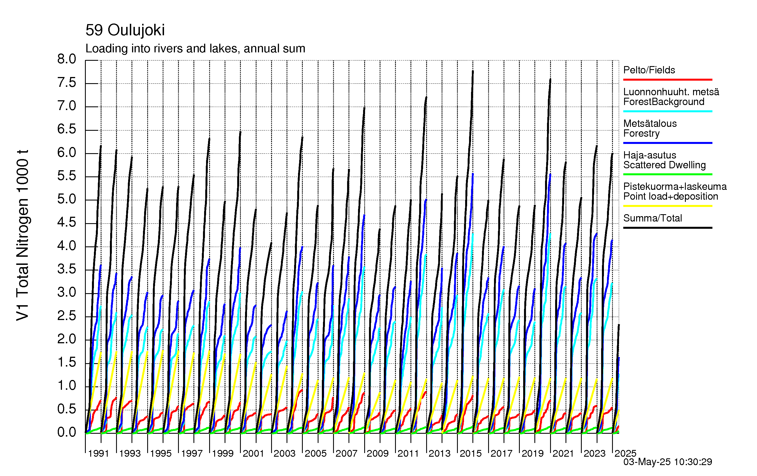Click y-axis value 5.0
757x476 pixels.
(67, 199)
